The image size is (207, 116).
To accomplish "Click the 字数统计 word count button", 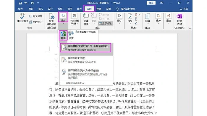I will click(35, 22).
